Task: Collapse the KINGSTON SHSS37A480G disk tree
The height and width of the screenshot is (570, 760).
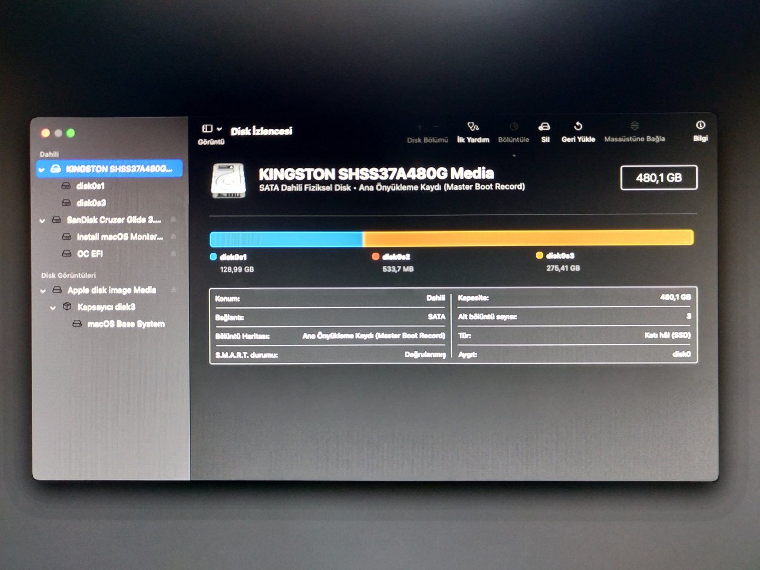Action: [42, 169]
